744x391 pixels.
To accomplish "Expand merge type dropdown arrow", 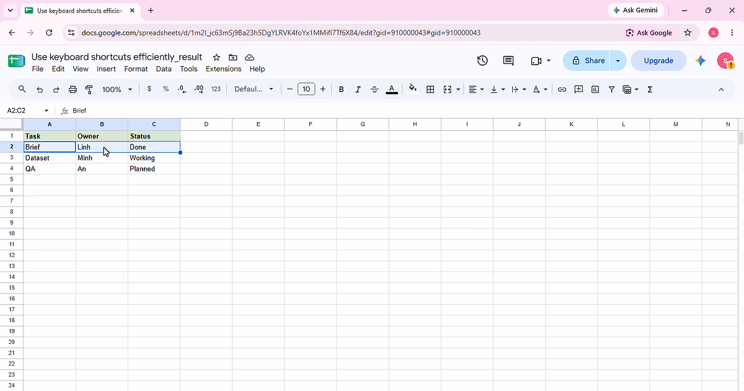I will tap(458, 89).
